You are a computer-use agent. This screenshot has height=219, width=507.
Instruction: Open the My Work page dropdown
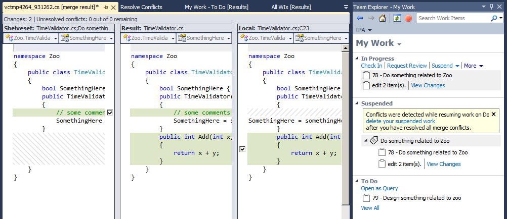tap(399, 44)
